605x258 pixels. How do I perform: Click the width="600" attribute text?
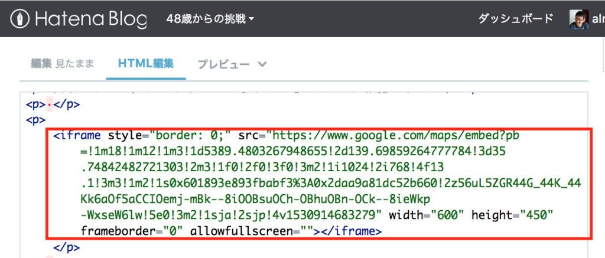pos(426,214)
